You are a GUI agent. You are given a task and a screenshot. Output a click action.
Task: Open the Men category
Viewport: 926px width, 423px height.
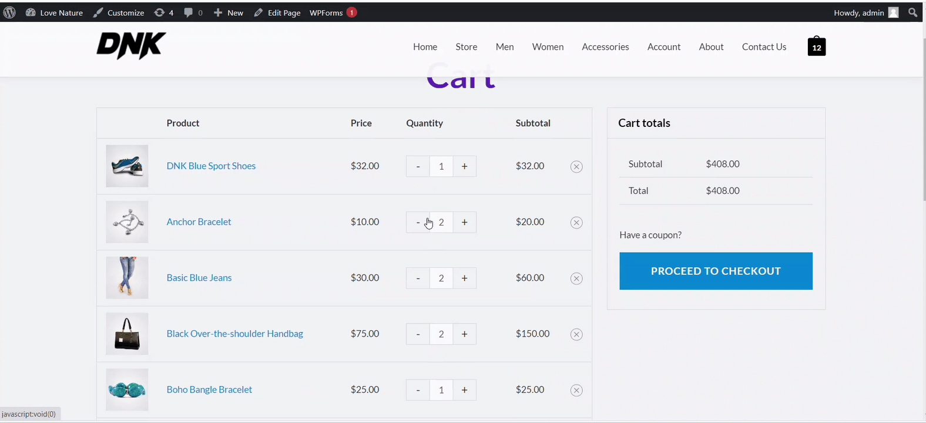[x=505, y=46]
